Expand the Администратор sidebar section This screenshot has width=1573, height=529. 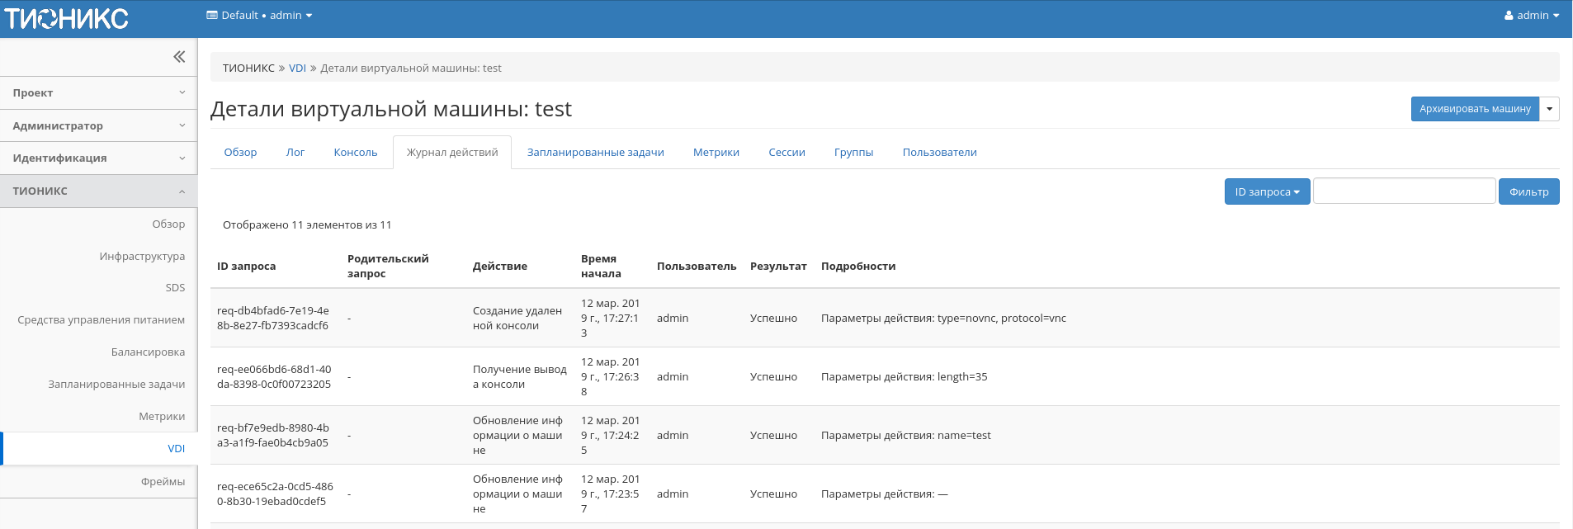(98, 125)
